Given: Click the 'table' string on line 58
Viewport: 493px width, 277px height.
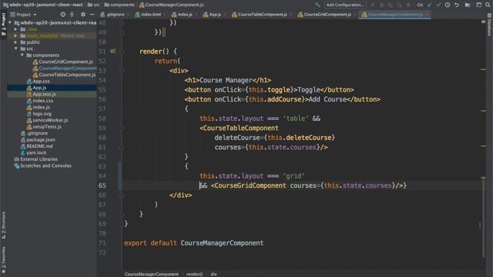Looking at the screenshot, I should click(x=296, y=118).
